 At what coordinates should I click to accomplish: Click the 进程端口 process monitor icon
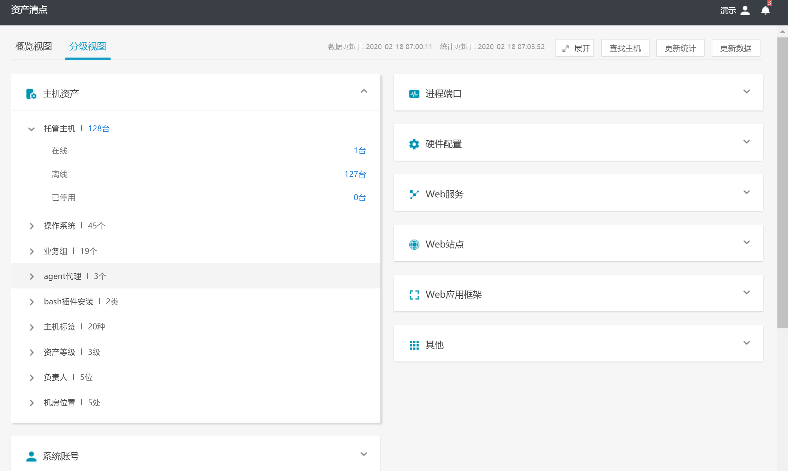[414, 94]
